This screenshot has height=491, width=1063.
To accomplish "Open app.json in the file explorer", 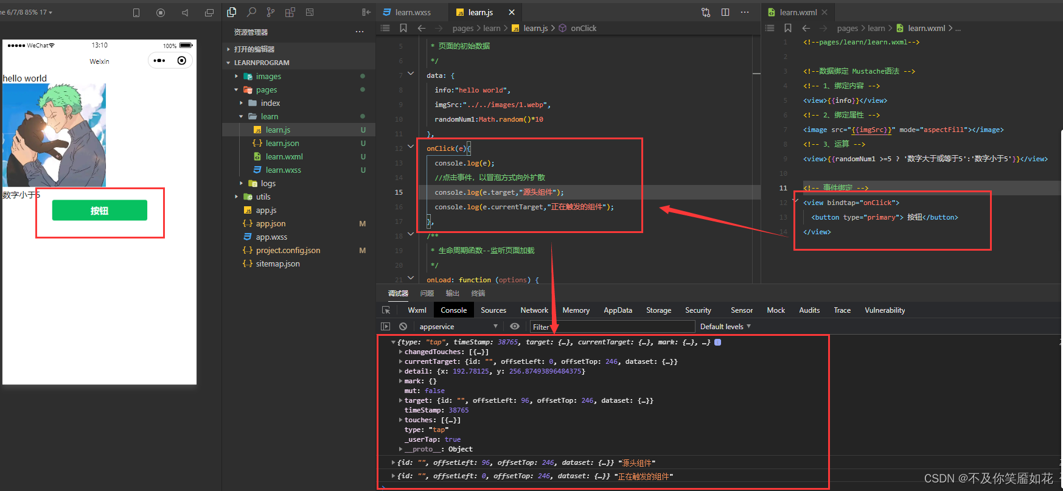I will coord(270,223).
